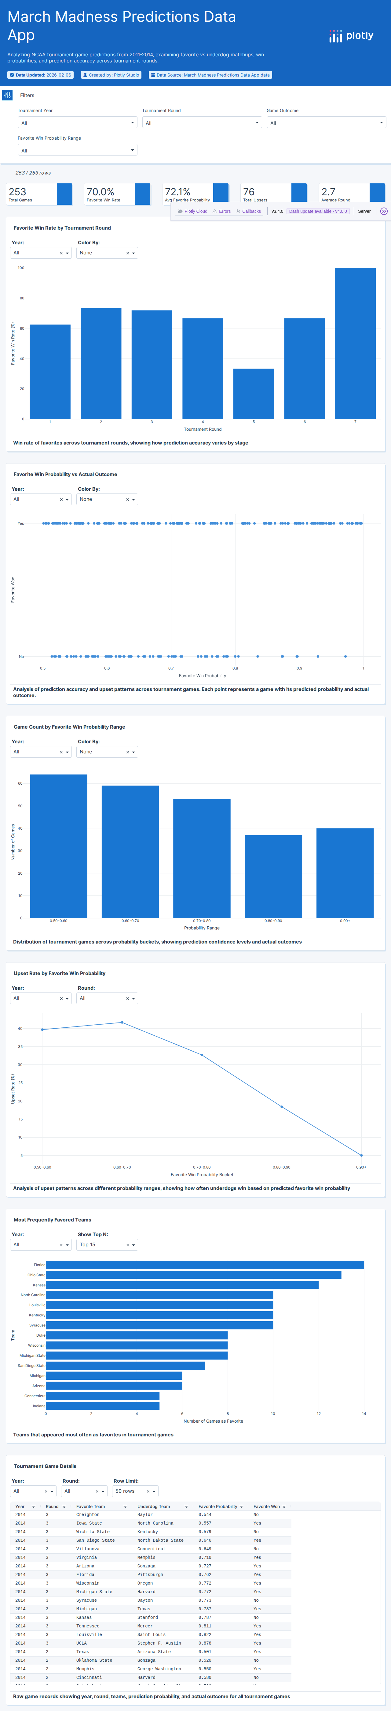Collapse the Dash debug toolbar arrow
Screen dimensions: 391x1711
point(384,211)
